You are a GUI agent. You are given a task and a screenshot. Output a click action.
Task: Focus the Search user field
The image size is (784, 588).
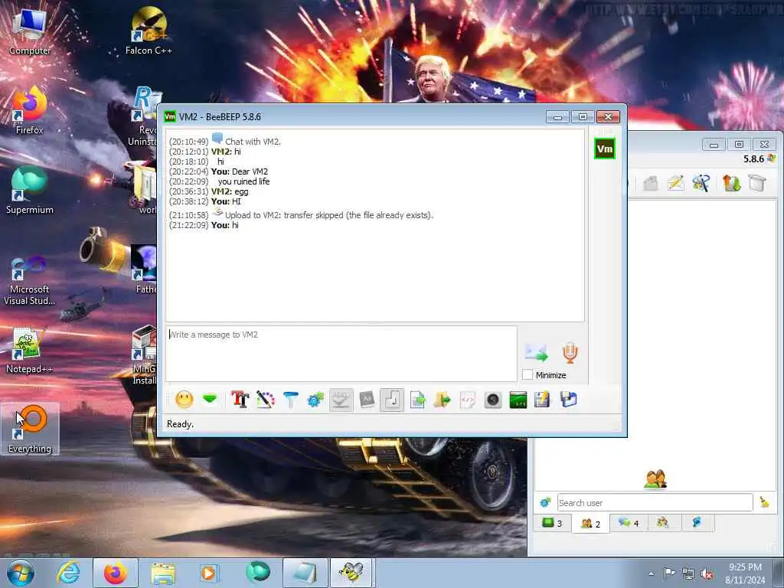[x=655, y=502]
